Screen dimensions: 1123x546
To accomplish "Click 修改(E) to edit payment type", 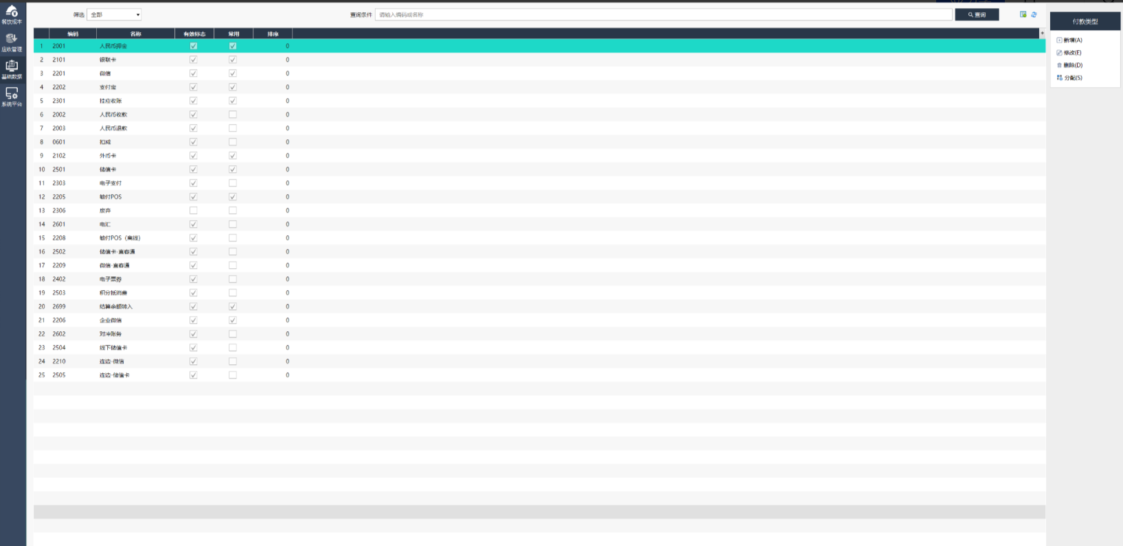I will (x=1071, y=53).
